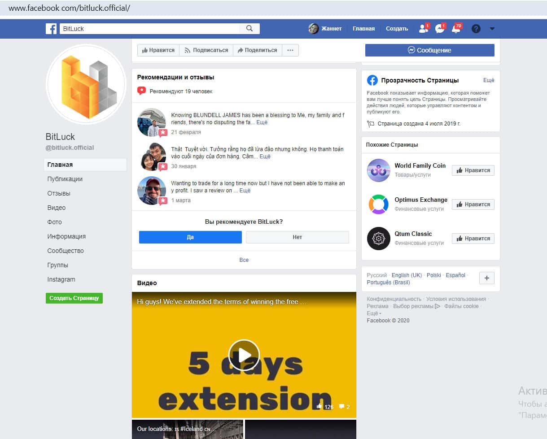Image resolution: width=547 pixels, height=439 pixels.
Task: Open the Our locations Iceland video thumbnail
Action: click(188, 429)
